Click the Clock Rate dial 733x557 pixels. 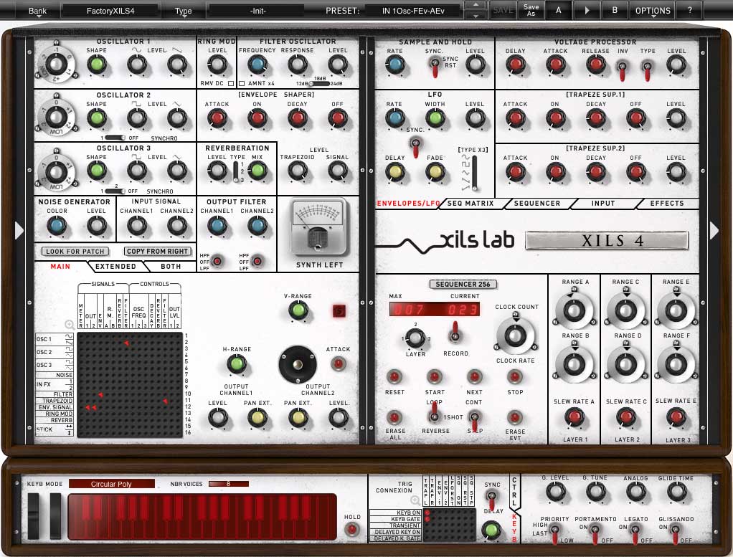pos(515,335)
